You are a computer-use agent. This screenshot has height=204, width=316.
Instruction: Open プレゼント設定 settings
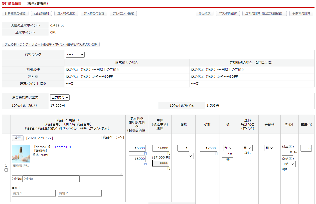(x=123, y=13)
